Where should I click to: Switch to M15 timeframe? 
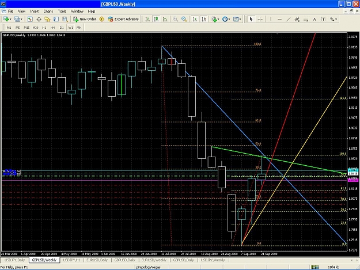tap(26, 28)
